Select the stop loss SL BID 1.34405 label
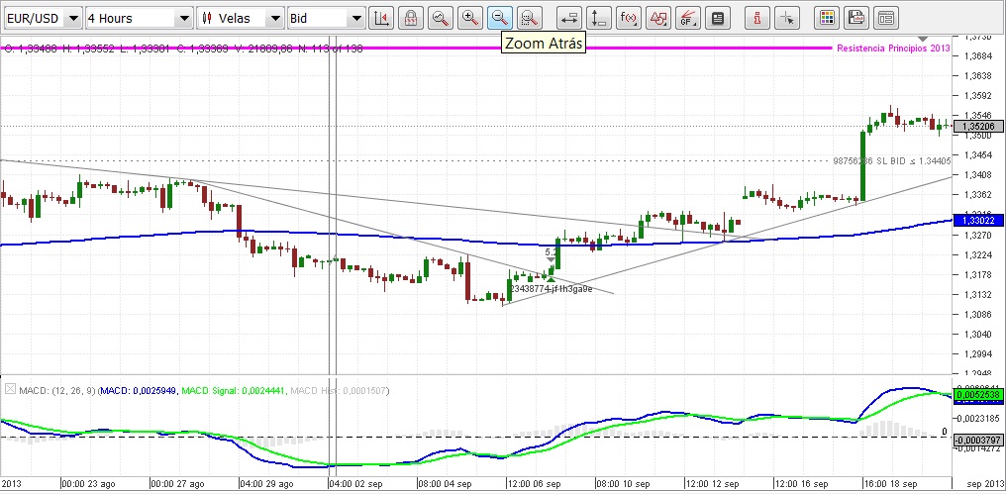This screenshot has width=1006, height=494. [892, 161]
